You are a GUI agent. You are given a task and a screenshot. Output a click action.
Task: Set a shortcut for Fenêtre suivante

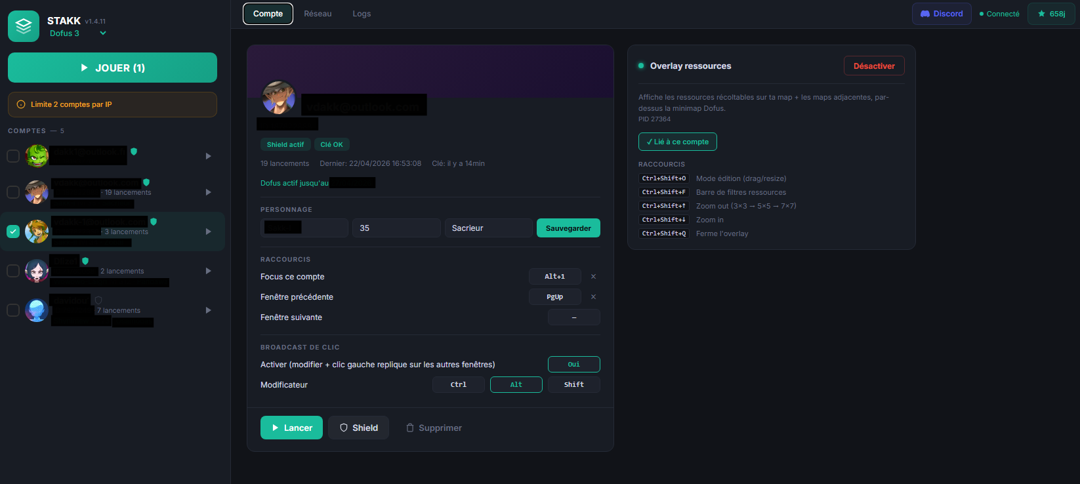click(574, 317)
